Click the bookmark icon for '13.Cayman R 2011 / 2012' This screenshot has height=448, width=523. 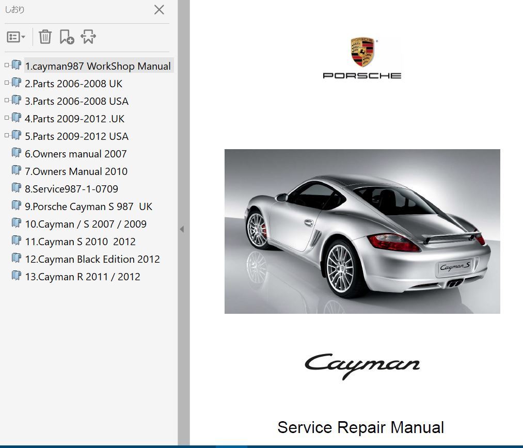tap(16, 275)
